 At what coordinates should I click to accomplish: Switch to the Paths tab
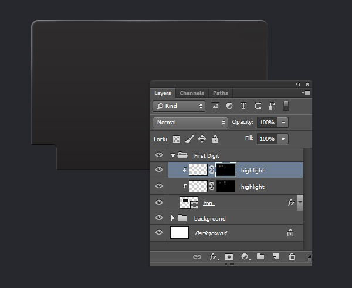(x=220, y=93)
